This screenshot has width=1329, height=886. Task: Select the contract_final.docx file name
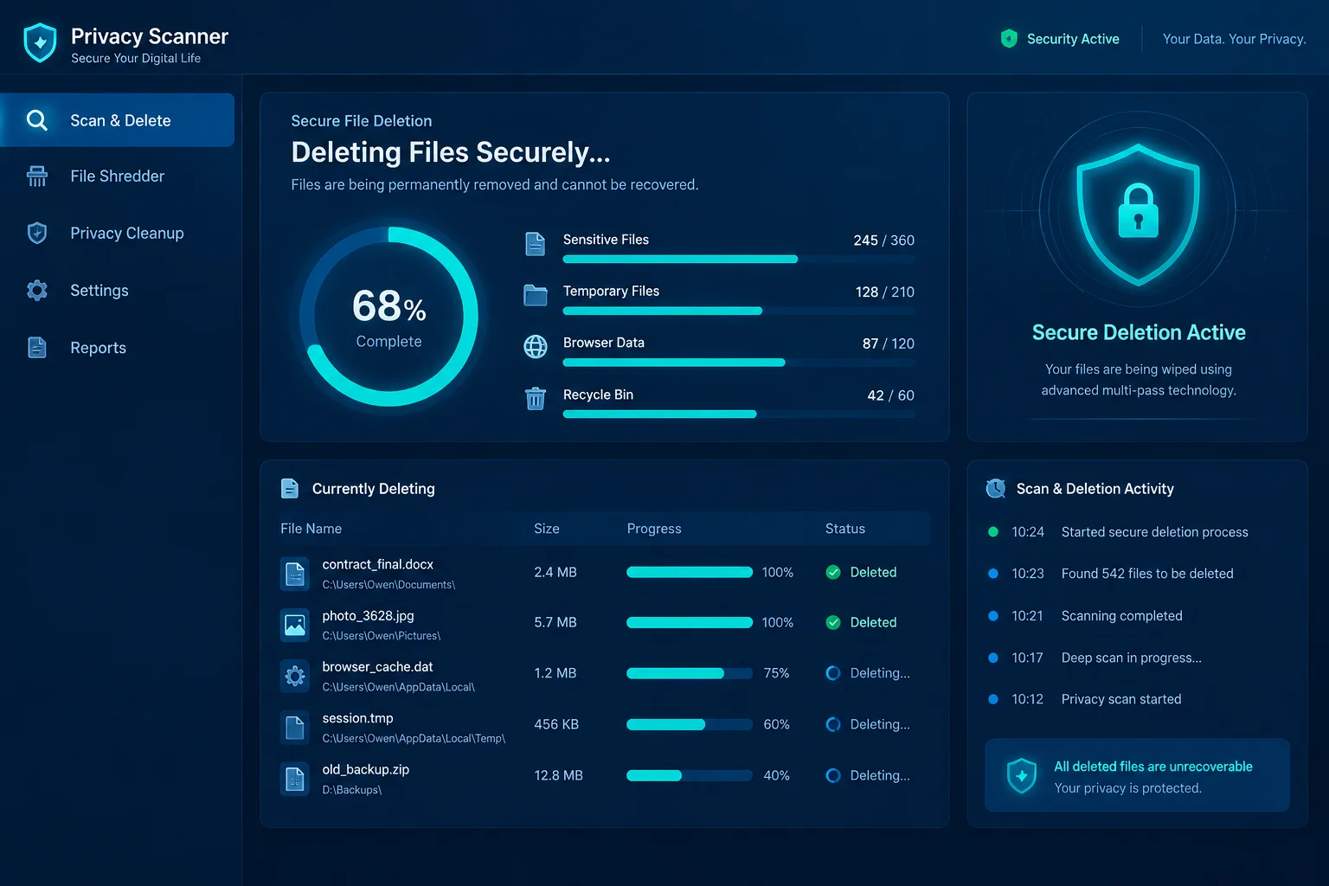pyautogui.click(x=378, y=564)
